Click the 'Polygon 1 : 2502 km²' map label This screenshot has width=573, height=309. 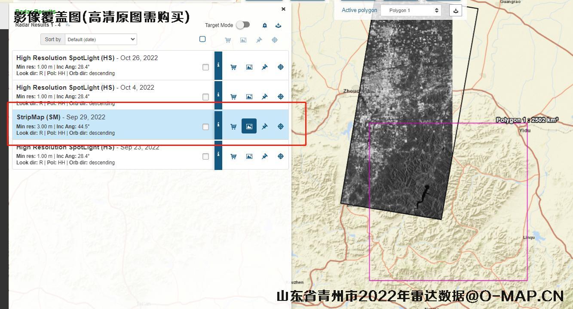click(527, 120)
